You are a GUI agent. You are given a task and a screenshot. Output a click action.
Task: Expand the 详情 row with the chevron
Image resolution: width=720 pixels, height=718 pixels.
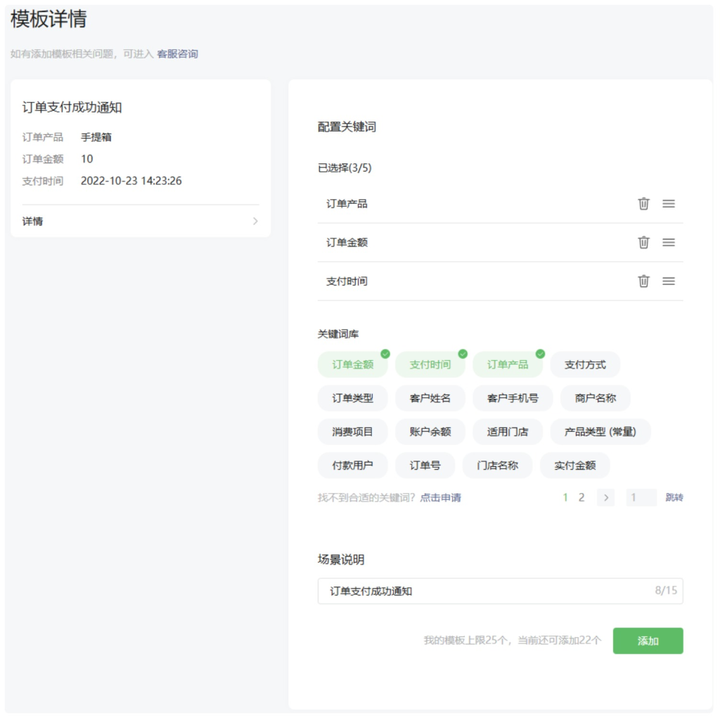click(256, 221)
